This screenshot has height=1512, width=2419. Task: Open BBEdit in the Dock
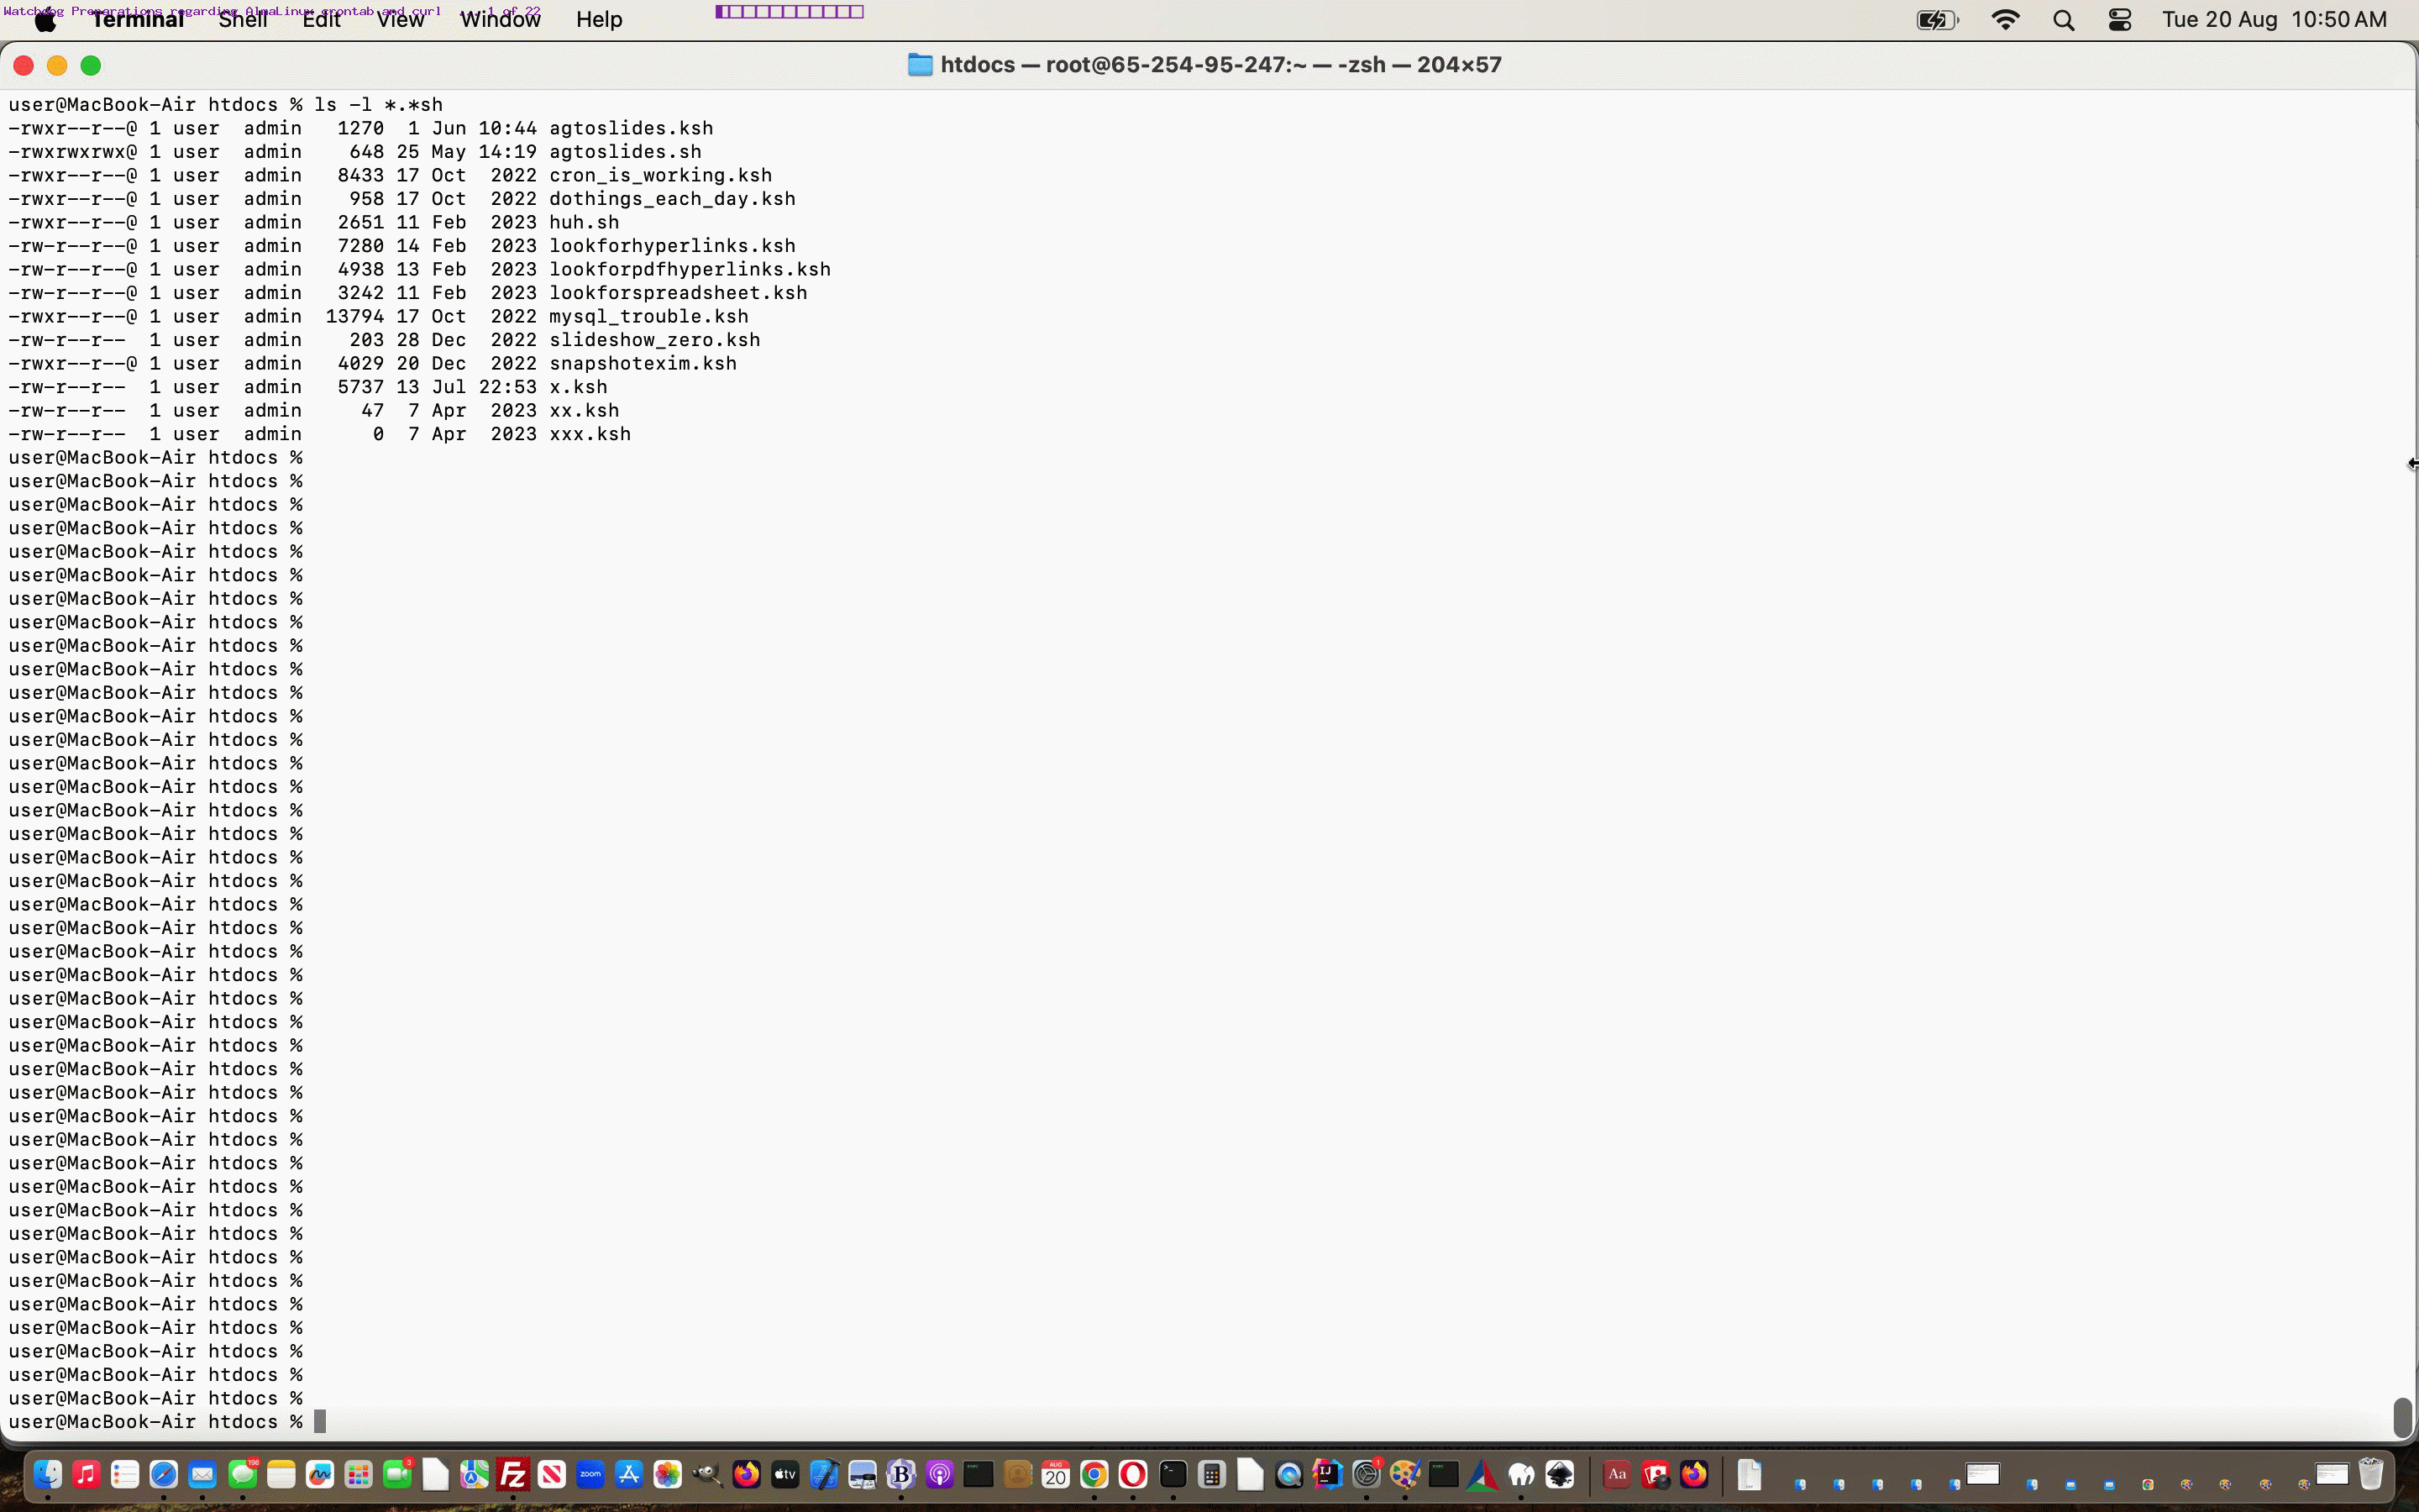click(x=900, y=1474)
